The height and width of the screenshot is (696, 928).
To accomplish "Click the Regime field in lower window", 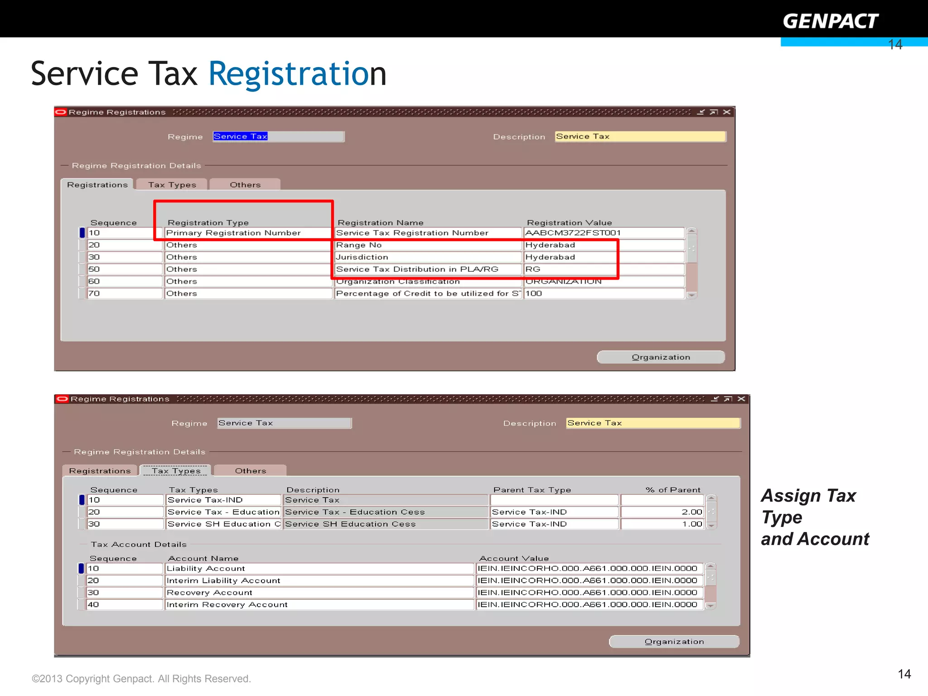I will (285, 423).
